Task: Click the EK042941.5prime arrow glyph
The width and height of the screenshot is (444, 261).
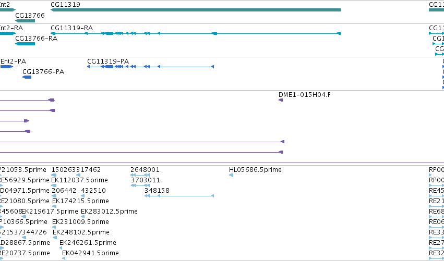Action: point(64,258)
